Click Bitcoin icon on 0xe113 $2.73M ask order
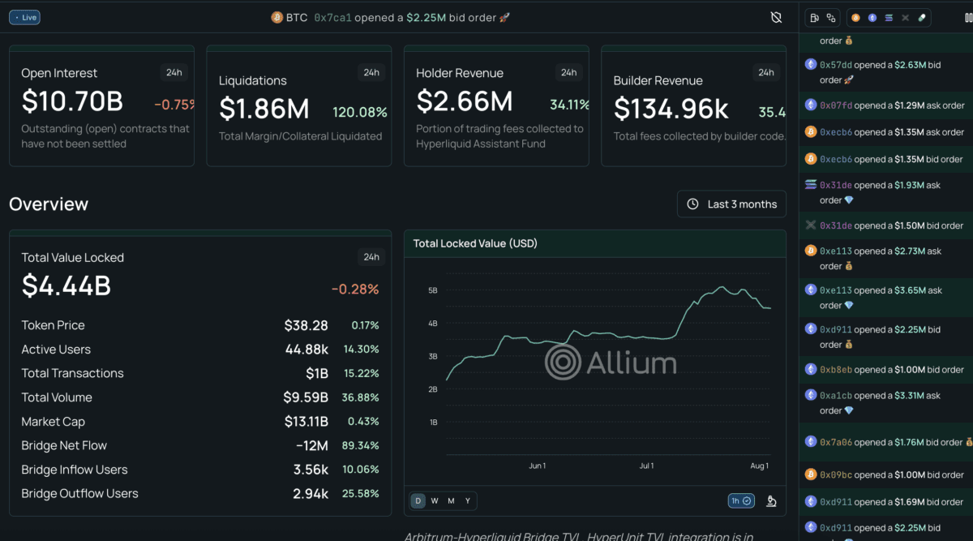 coord(811,251)
